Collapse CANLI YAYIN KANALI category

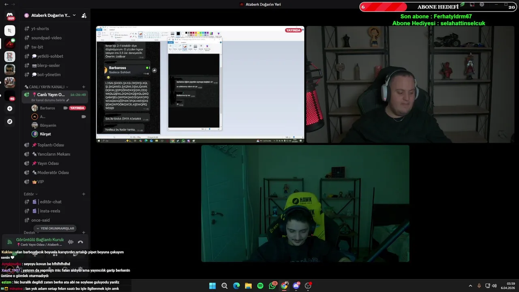pyautogui.click(x=46, y=87)
